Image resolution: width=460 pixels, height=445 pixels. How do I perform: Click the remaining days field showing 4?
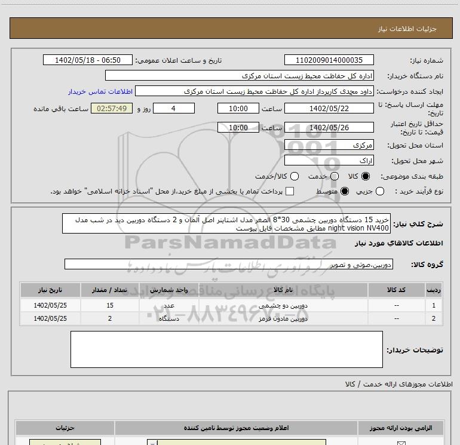174,108
